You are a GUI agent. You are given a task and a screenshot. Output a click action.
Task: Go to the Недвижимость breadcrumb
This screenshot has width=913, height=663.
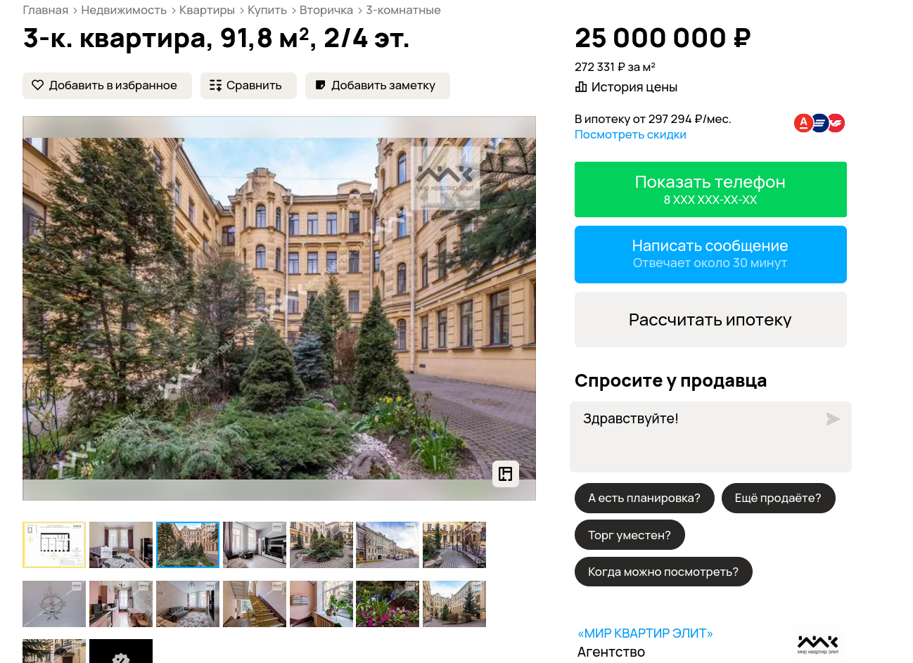pos(124,11)
